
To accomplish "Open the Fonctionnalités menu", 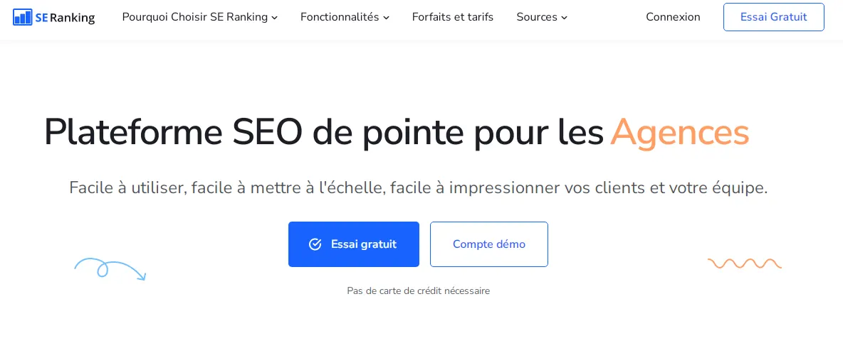I will (345, 17).
